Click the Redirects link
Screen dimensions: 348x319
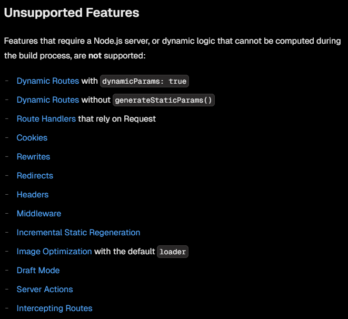[35, 176]
